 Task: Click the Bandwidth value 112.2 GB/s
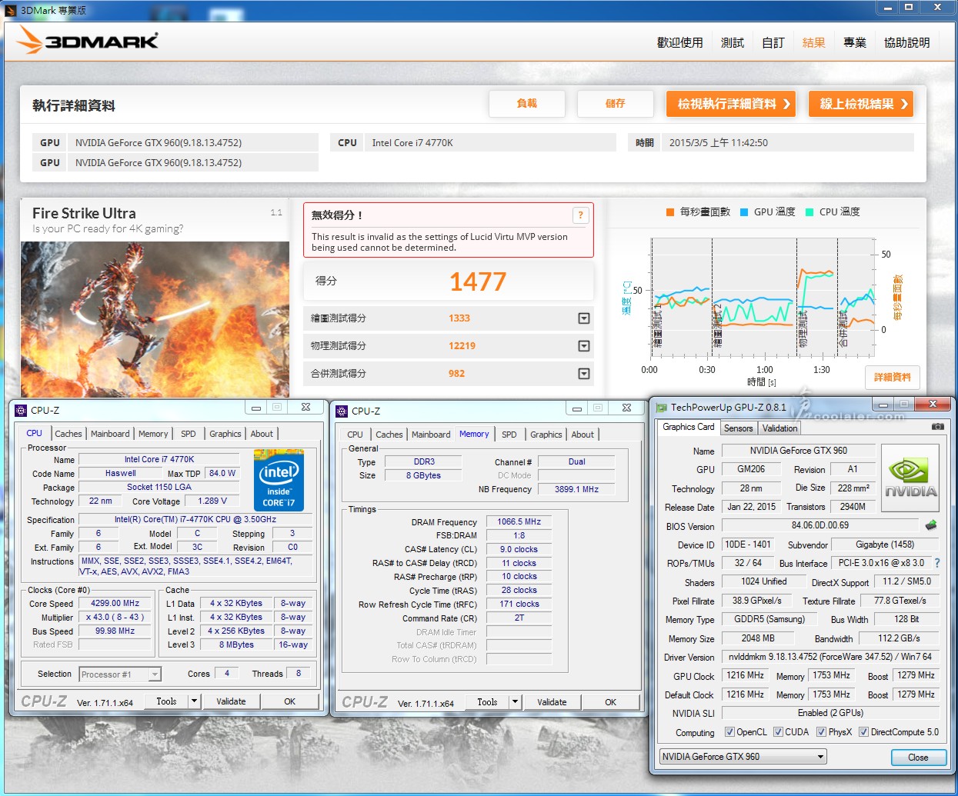(899, 638)
